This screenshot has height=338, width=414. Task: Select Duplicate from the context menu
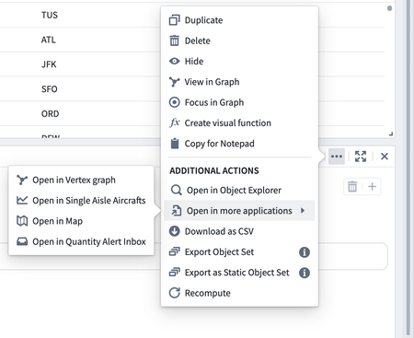click(x=239, y=20)
